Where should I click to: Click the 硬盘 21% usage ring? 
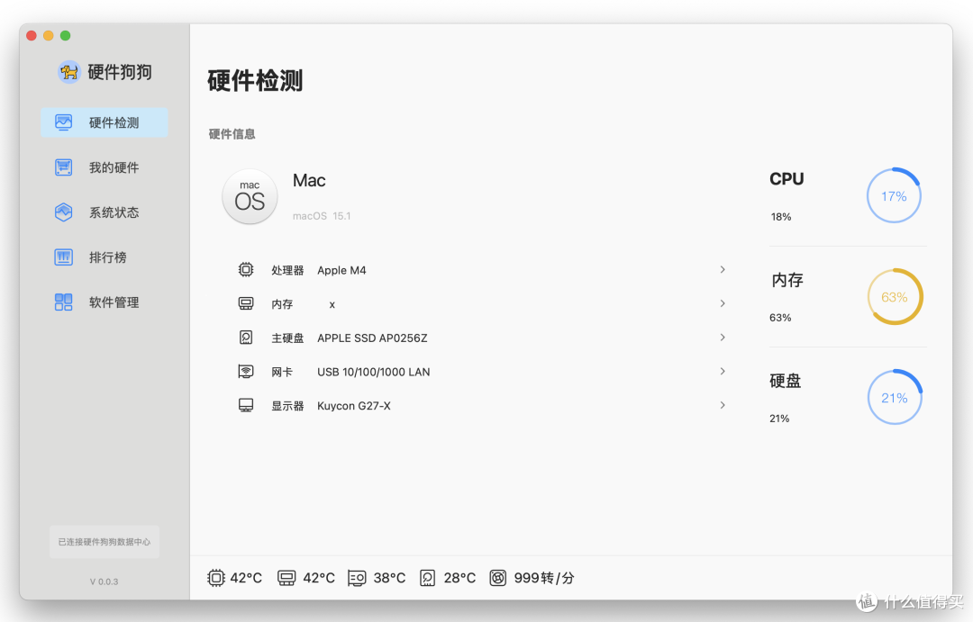coord(895,398)
